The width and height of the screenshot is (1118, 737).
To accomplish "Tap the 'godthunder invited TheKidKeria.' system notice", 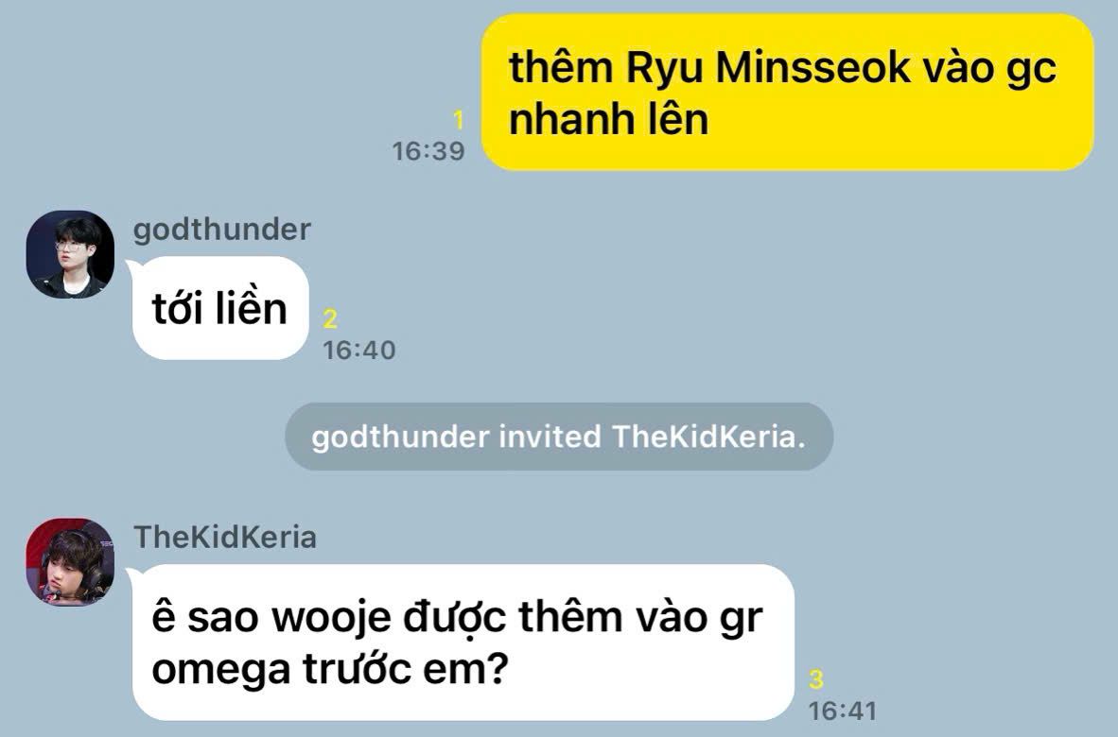I will coord(559,437).
